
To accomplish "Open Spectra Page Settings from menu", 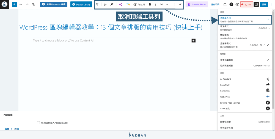I will 245,103.
